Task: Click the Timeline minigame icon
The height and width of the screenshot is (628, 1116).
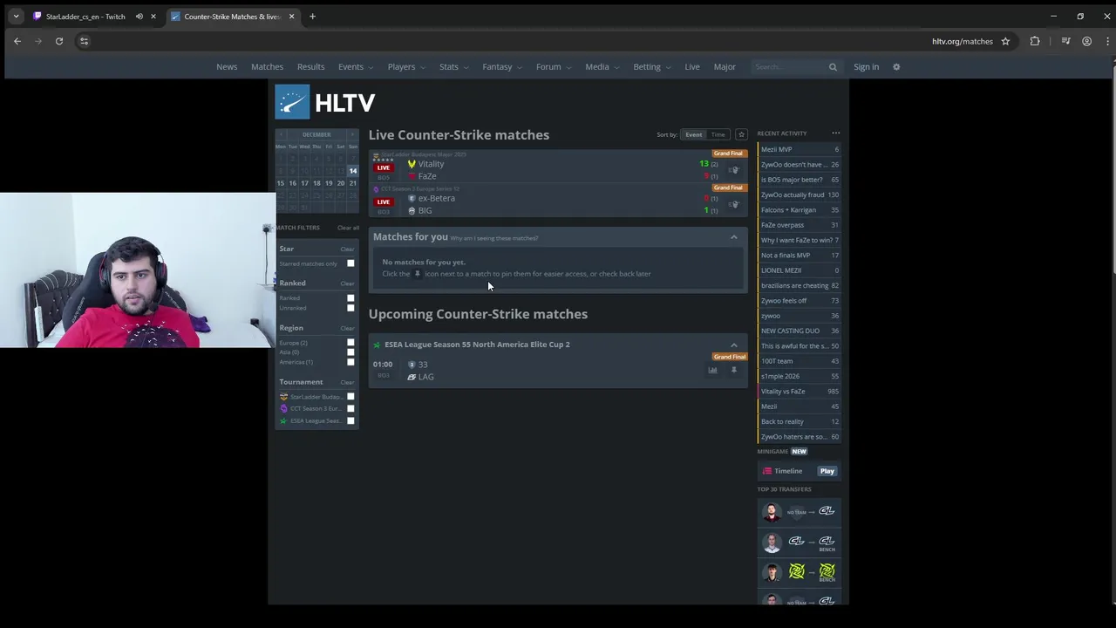Action: click(x=767, y=471)
